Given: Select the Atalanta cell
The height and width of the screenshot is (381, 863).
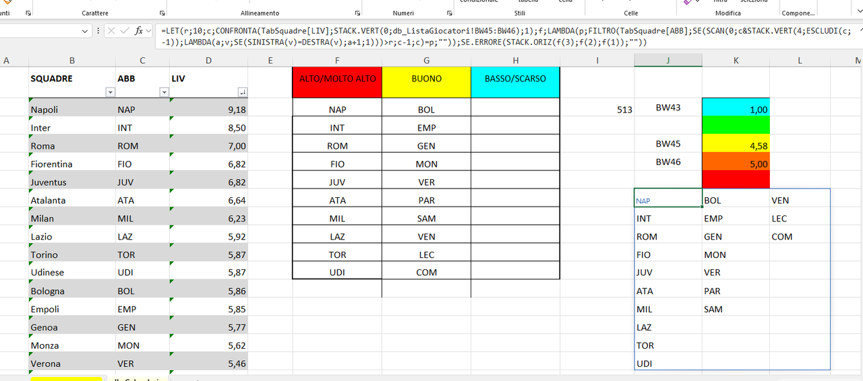Looking at the screenshot, I should pyautogui.click(x=72, y=198).
